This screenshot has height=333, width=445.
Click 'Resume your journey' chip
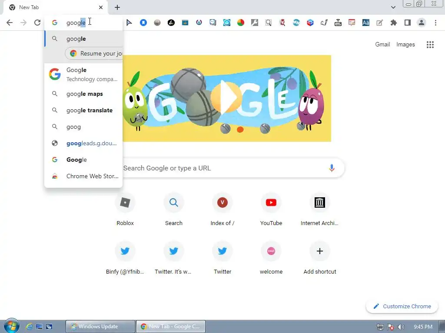coord(94,53)
